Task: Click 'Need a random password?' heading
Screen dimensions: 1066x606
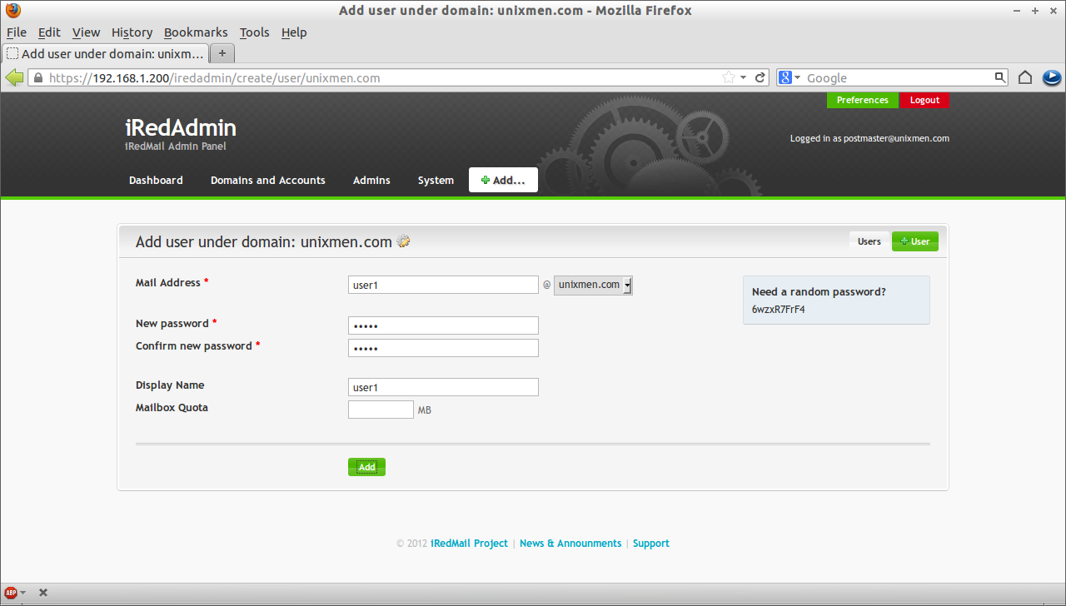Action: [x=819, y=292]
